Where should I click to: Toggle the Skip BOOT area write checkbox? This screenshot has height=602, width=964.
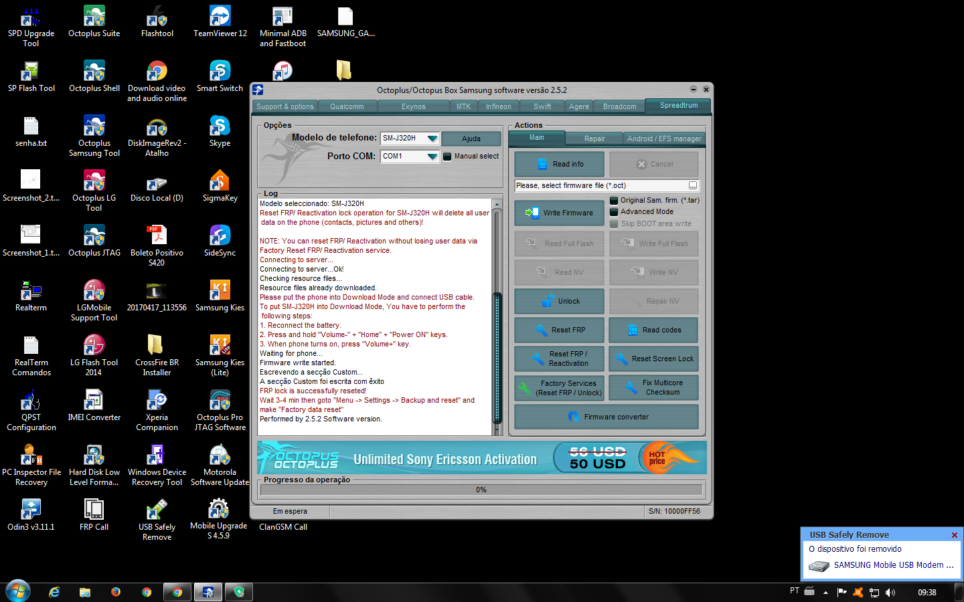(x=614, y=223)
